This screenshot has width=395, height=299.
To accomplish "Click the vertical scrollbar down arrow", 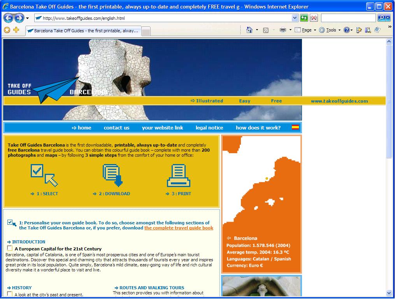I will click(389, 293).
